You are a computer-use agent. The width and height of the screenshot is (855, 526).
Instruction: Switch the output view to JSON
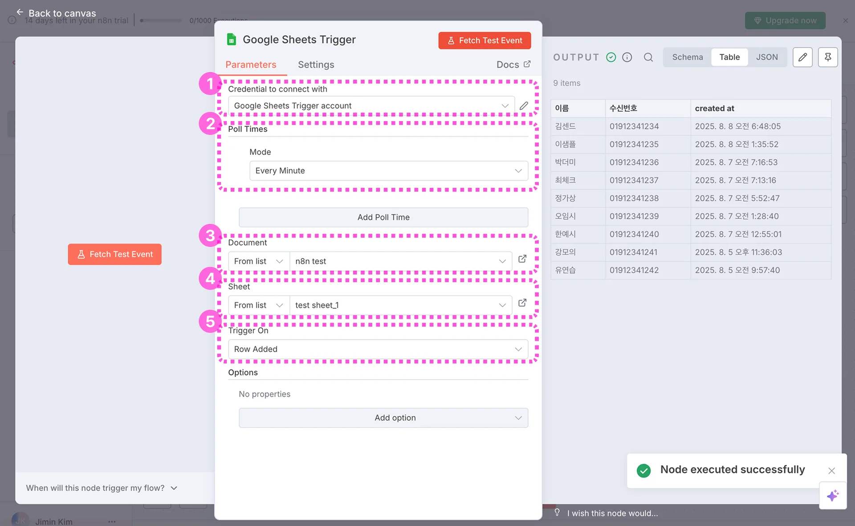(x=766, y=57)
